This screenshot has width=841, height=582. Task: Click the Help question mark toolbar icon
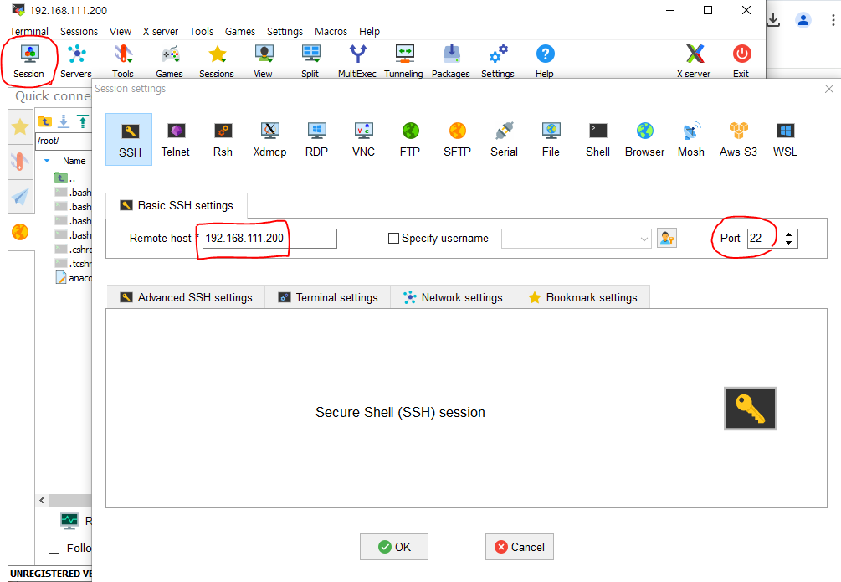(x=545, y=60)
